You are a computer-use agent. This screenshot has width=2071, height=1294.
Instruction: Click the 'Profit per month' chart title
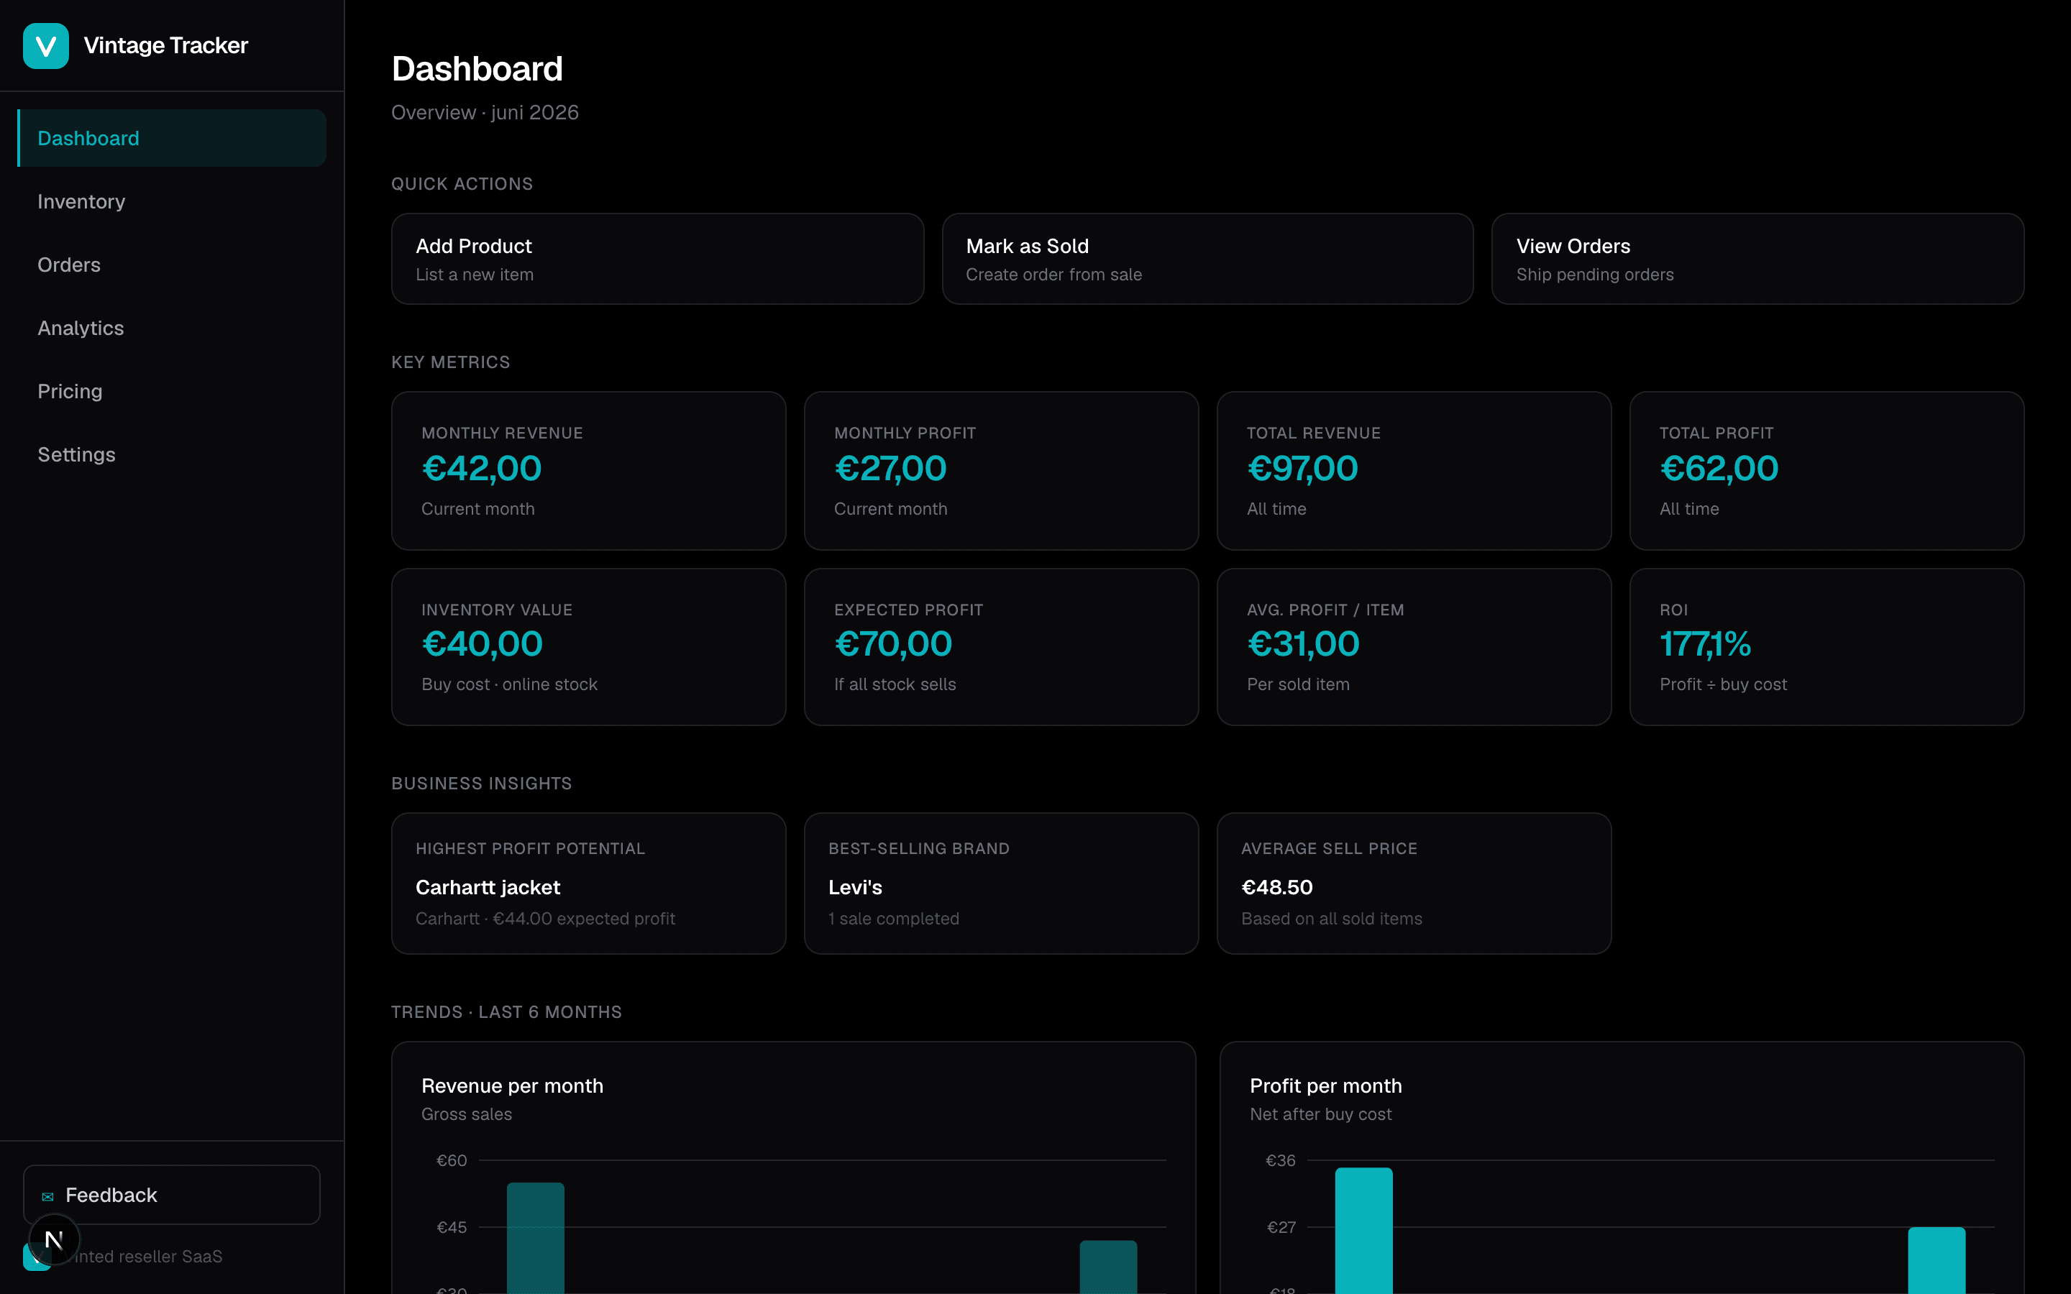(x=1325, y=1086)
